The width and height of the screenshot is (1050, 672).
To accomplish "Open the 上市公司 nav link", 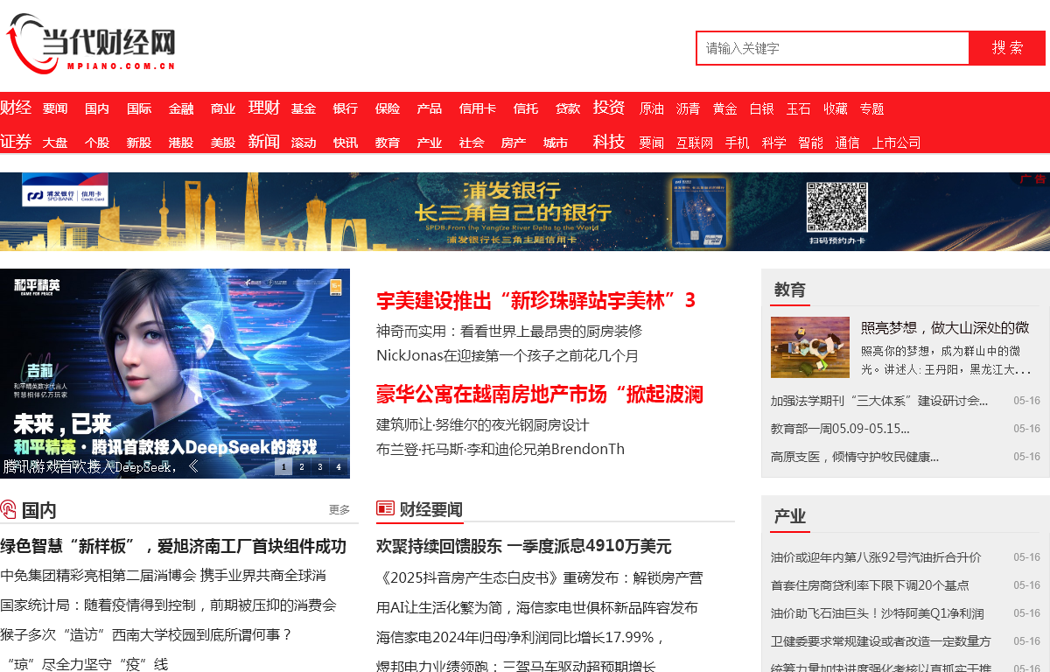I will point(896,143).
